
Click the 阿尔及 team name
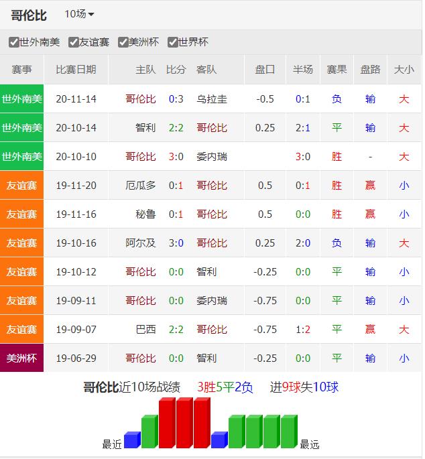point(141,243)
